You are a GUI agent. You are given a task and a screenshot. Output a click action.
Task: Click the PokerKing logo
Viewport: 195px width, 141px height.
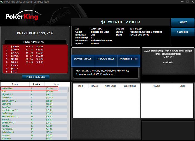tap(23, 16)
